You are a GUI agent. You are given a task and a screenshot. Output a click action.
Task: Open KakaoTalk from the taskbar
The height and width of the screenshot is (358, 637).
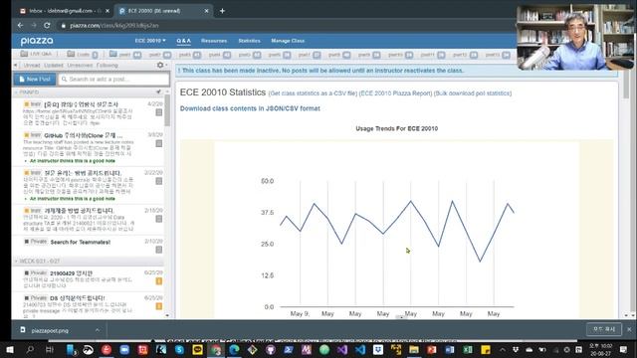pos(197,349)
